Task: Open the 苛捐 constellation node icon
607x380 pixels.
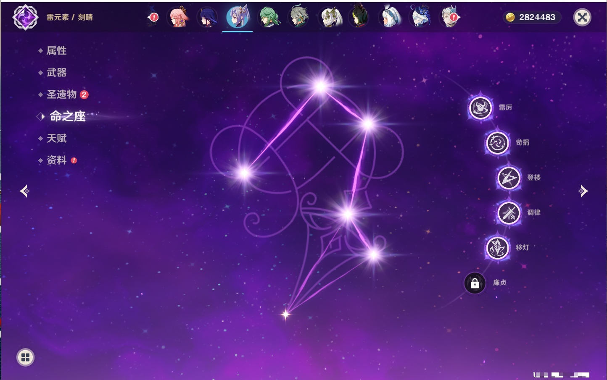Action: pyautogui.click(x=498, y=143)
